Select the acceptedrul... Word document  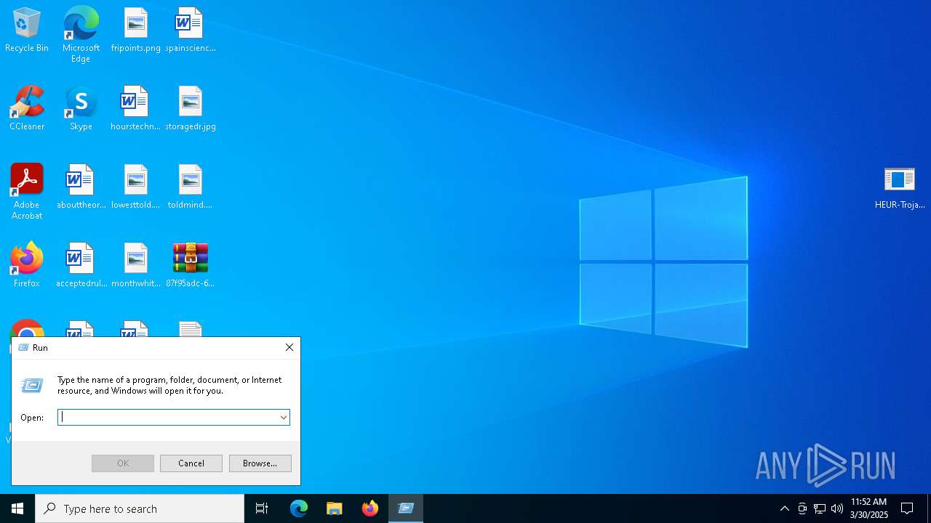tap(81, 266)
